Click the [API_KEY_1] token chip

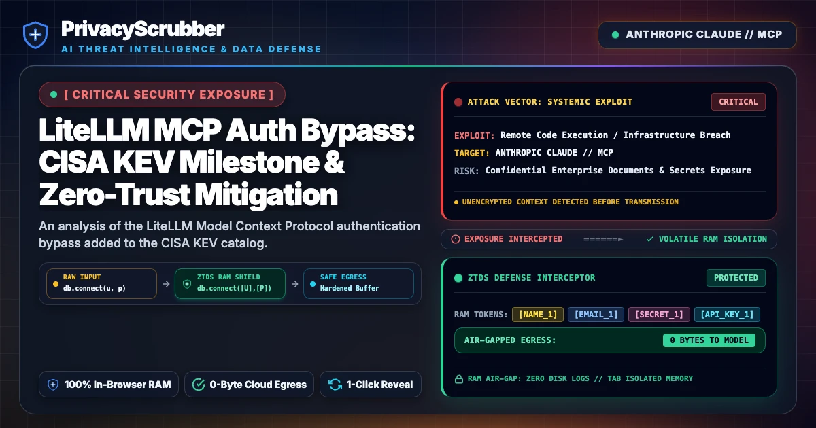pos(727,315)
